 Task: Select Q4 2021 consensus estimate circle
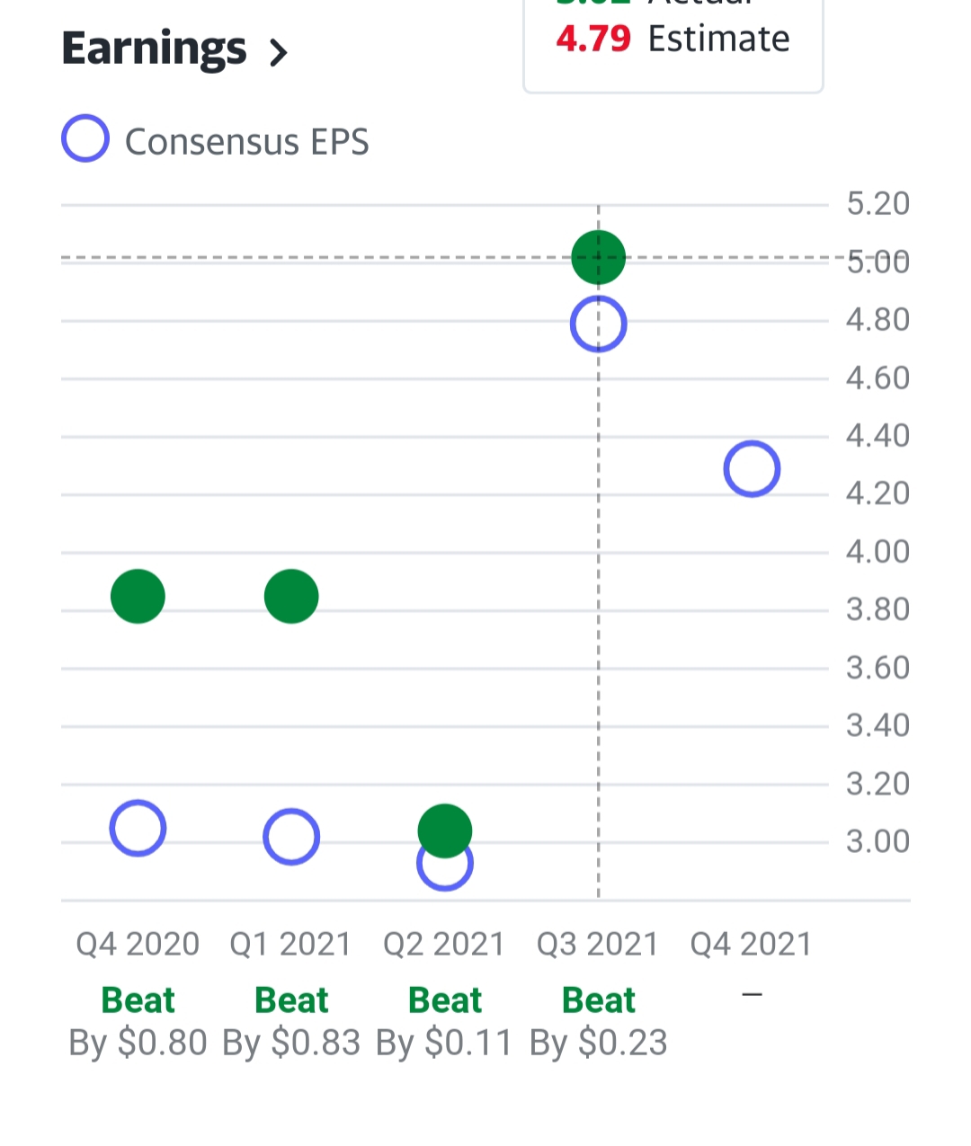pyautogui.click(x=752, y=469)
